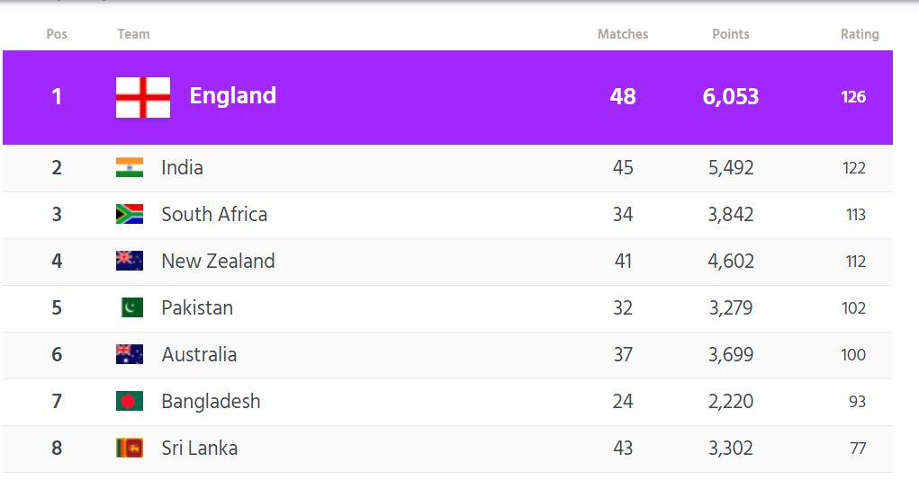Click the Bangladesh flag icon
The width and height of the screenshot is (919, 480).
coord(130,401)
